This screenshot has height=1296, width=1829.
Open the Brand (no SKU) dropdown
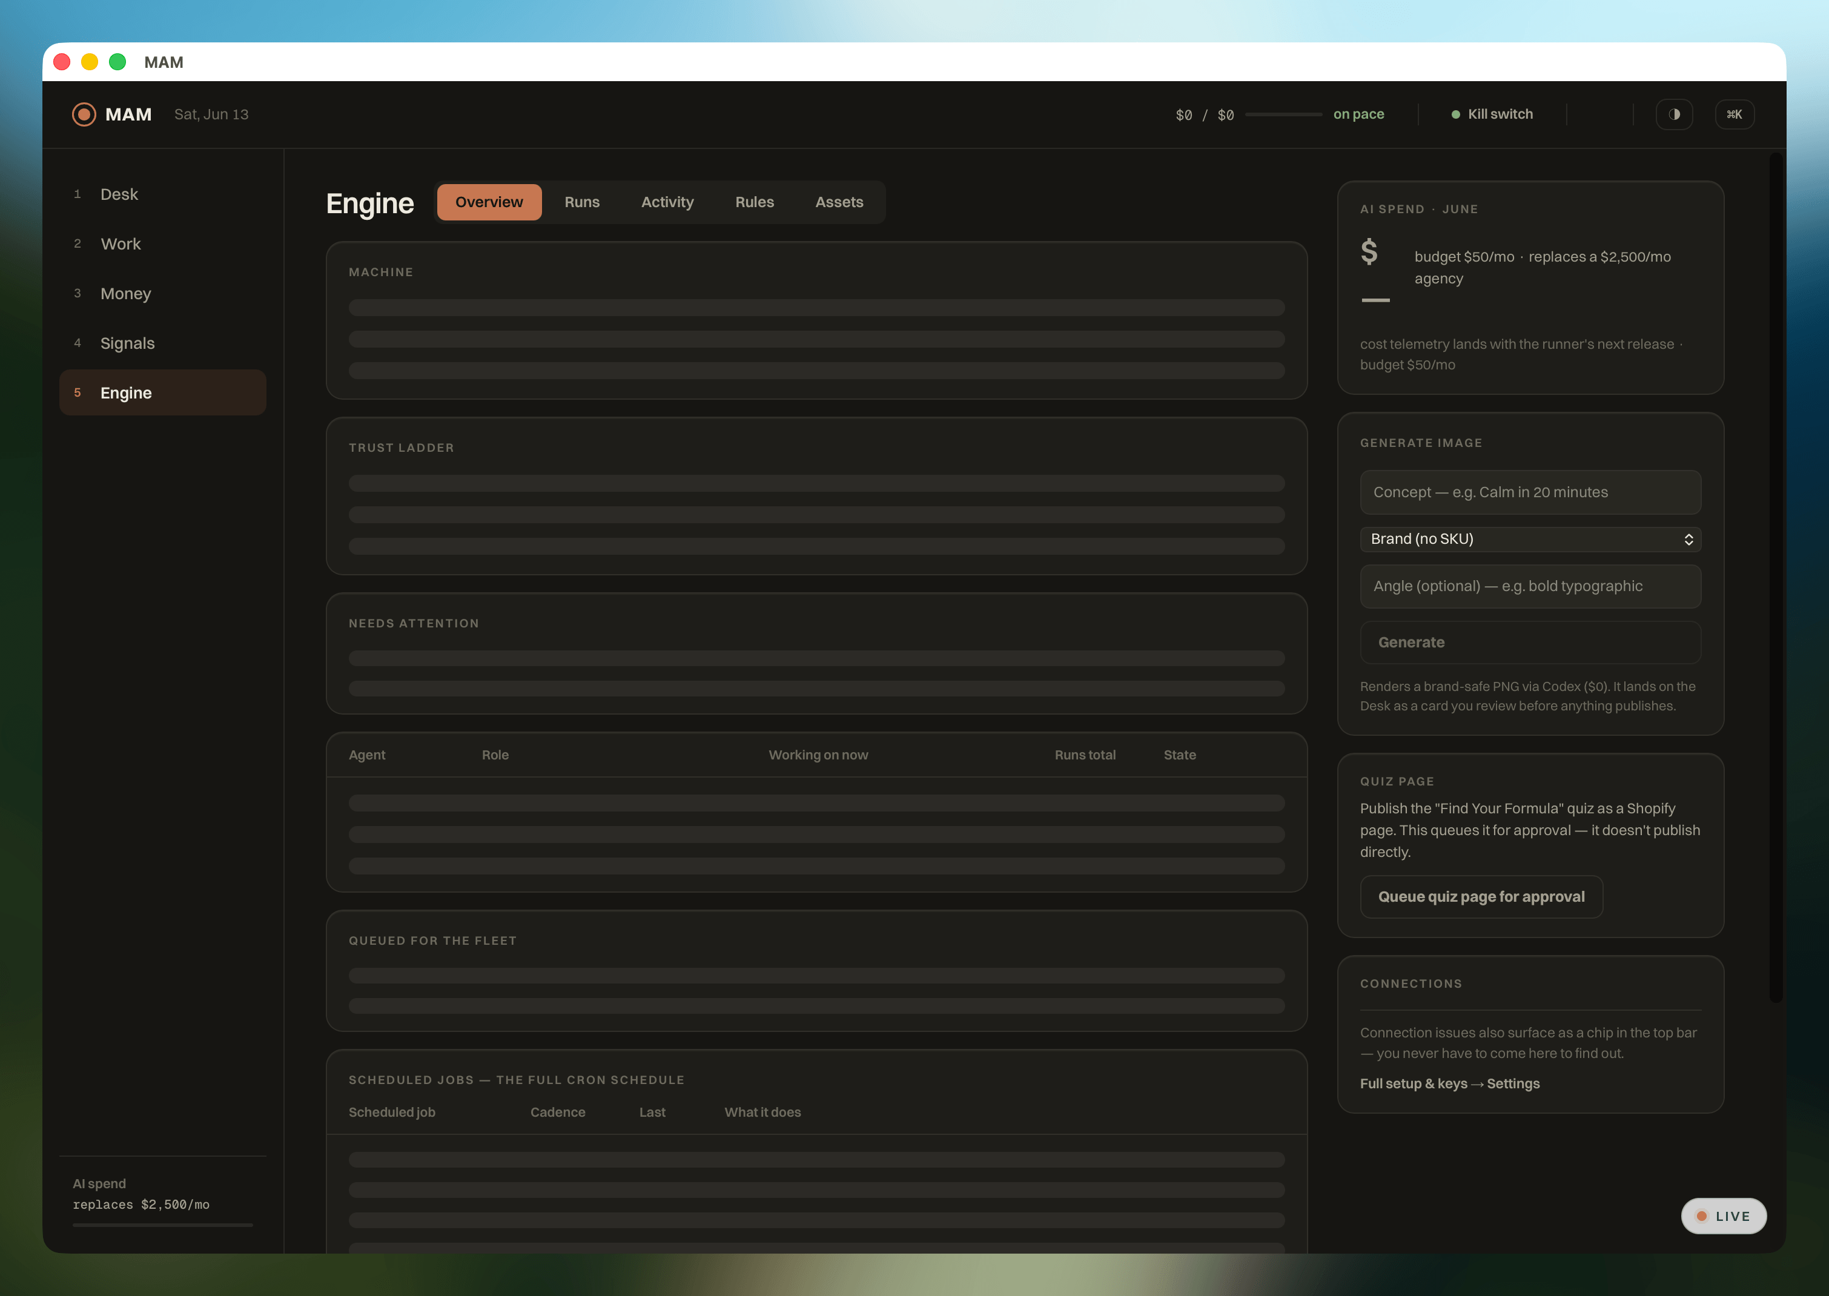(1530, 538)
